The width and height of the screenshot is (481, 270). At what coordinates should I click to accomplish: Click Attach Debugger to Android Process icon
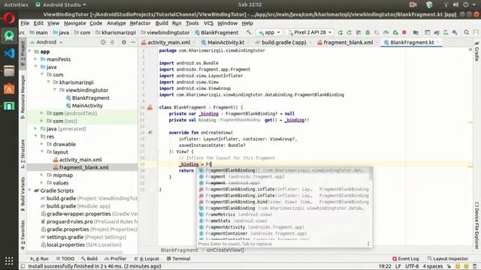[395, 32]
